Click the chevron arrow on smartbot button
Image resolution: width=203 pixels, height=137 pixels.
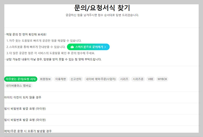click(105, 47)
